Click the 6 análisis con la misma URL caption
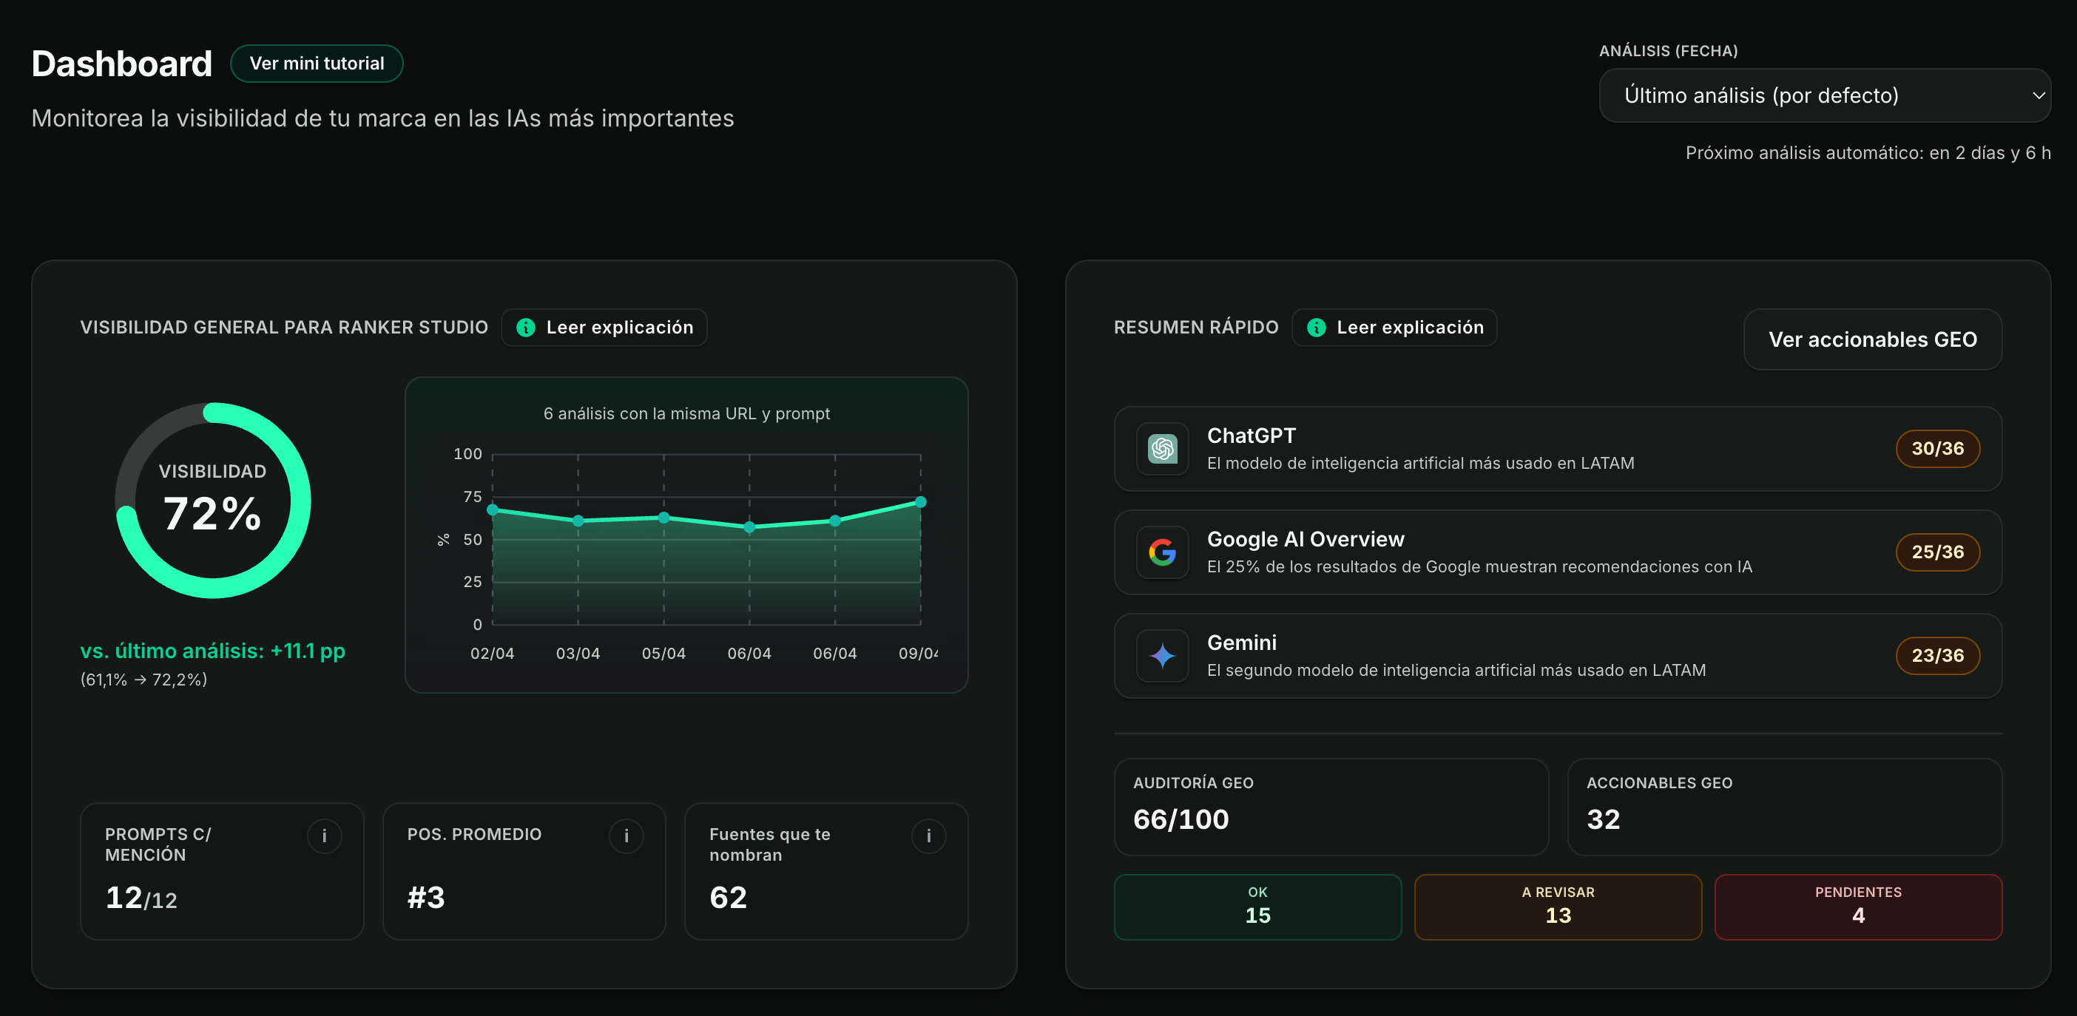The image size is (2077, 1016). (686, 413)
